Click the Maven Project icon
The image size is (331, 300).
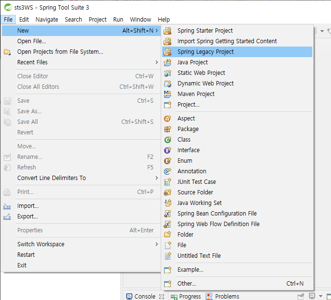pyautogui.click(x=167, y=94)
